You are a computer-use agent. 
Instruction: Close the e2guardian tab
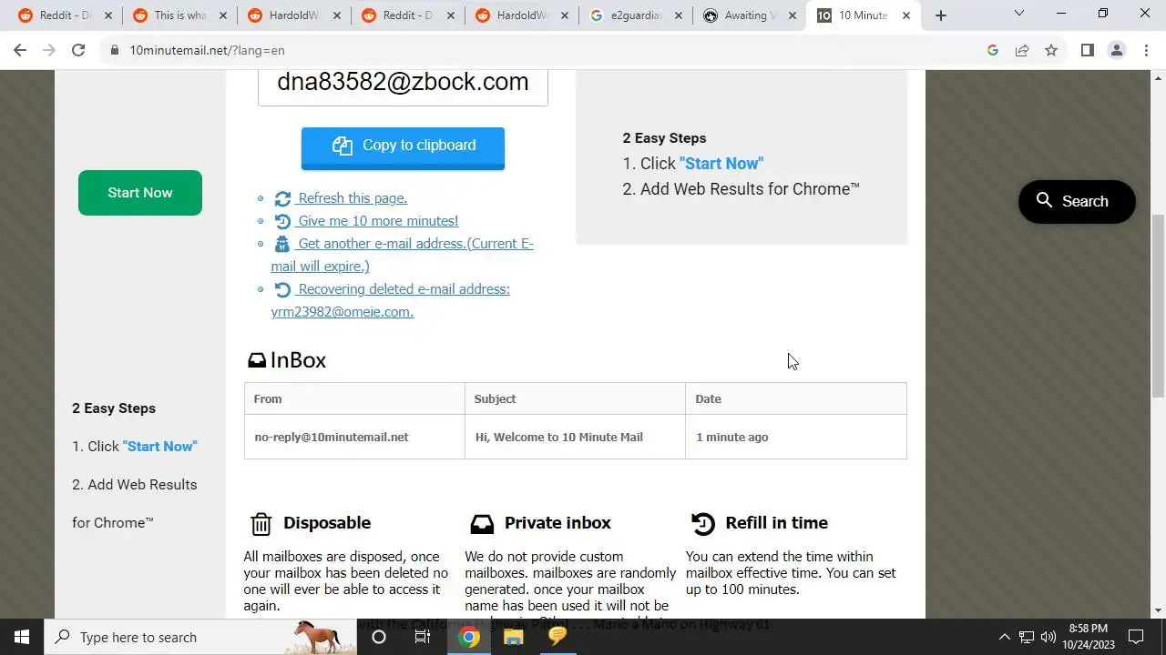[x=679, y=15]
